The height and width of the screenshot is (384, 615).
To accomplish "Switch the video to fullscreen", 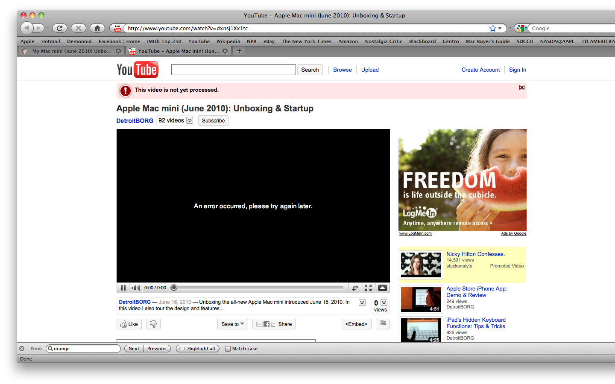I will [x=368, y=288].
